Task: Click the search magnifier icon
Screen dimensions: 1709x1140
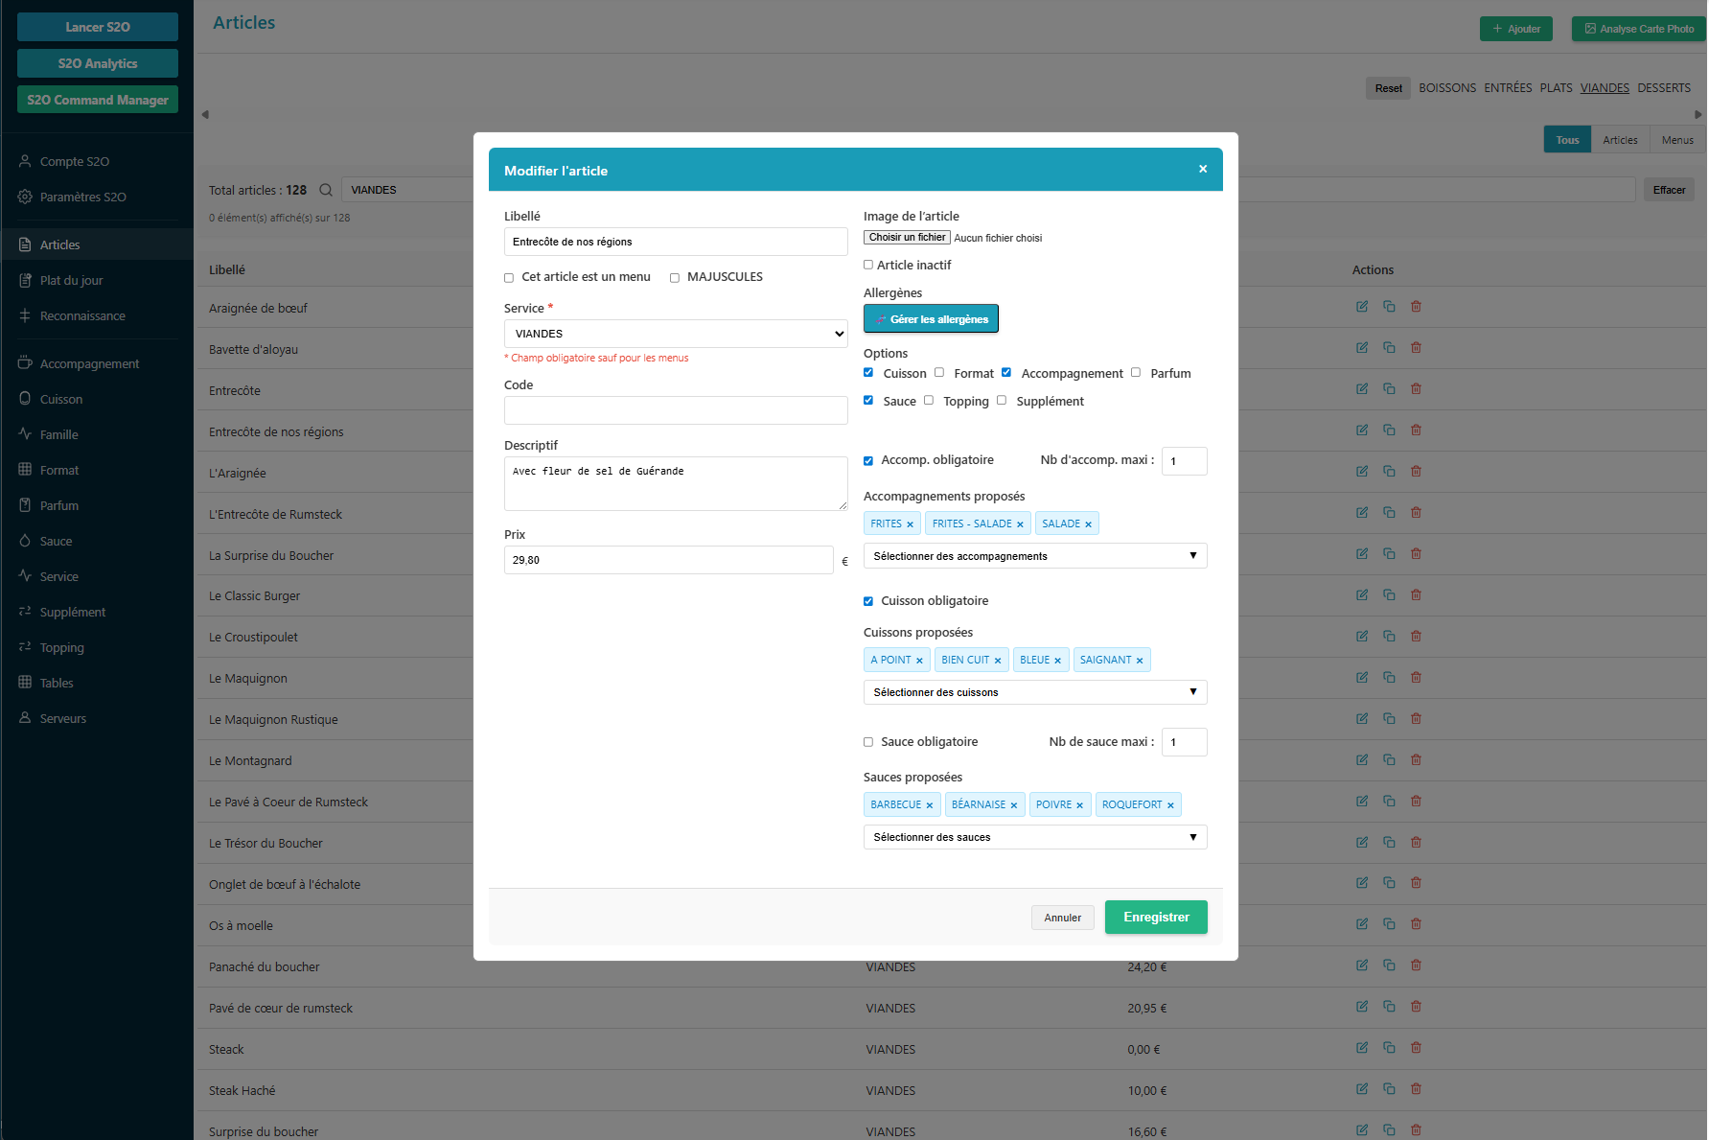Action: coord(326,190)
